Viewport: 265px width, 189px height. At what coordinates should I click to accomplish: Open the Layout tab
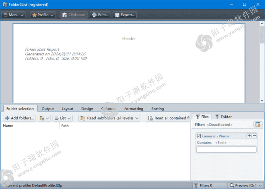click(67, 109)
